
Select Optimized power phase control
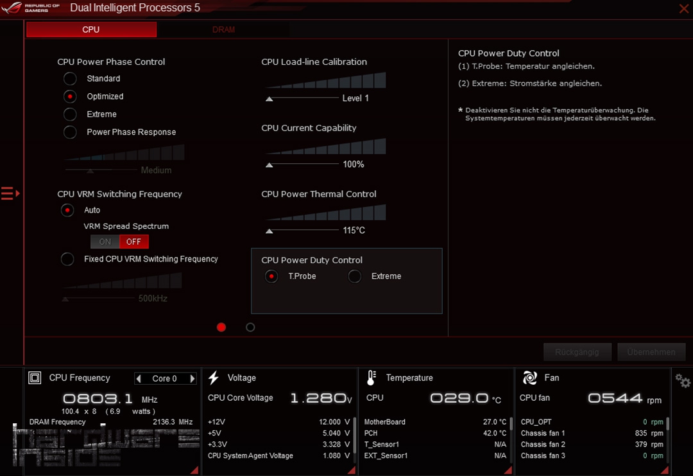point(70,96)
